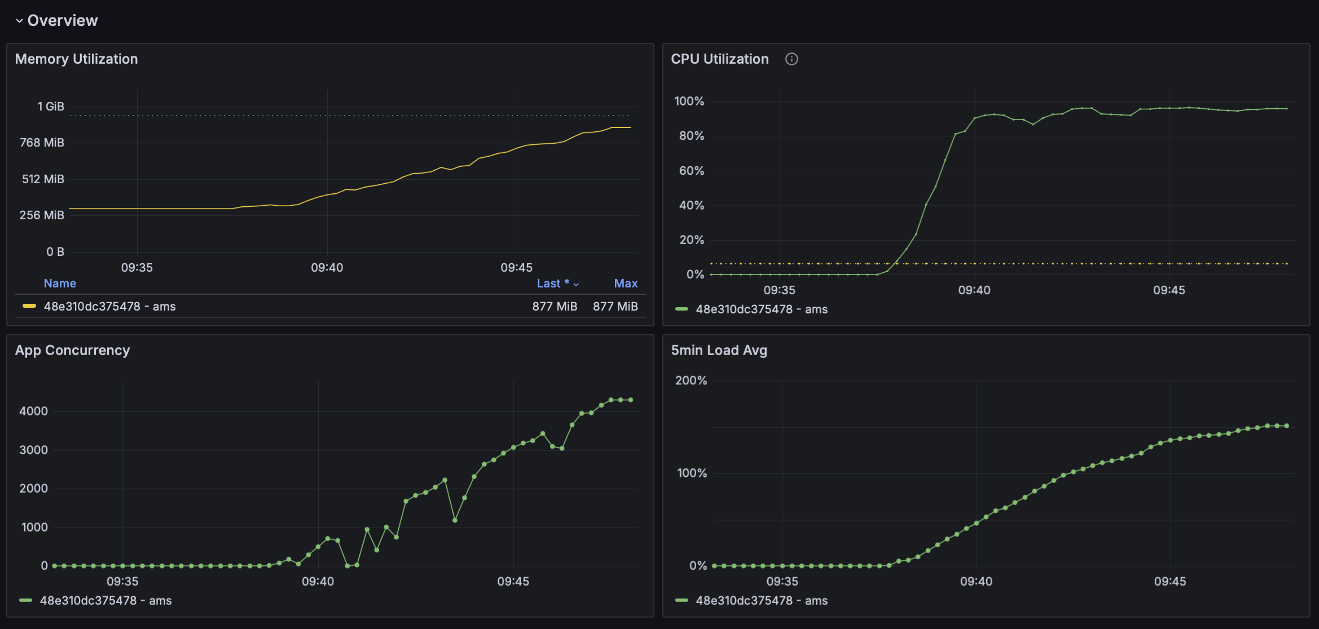The width and height of the screenshot is (1319, 629).
Task: Toggle memory series 48e310dc375478 legend label
Action: click(109, 307)
